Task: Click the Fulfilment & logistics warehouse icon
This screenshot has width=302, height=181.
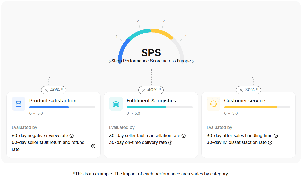Action: (116, 104)
